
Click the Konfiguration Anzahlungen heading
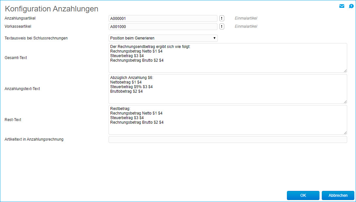[52, 8]
